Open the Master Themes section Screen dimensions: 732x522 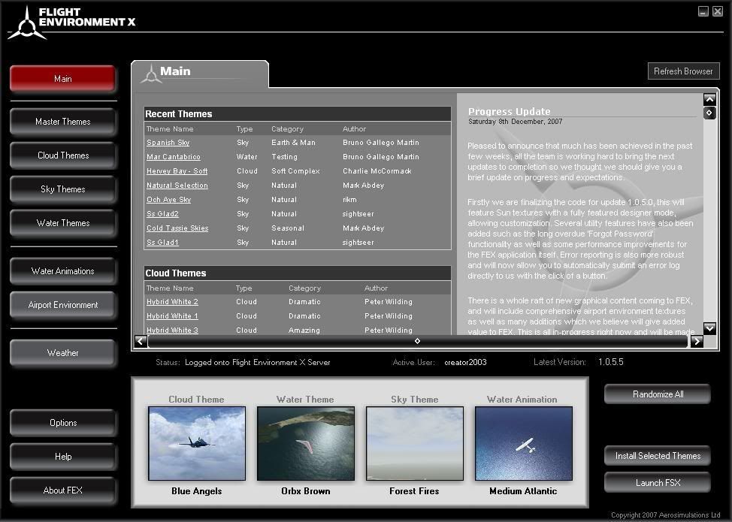pyautogui.click(x=63, y=122)
